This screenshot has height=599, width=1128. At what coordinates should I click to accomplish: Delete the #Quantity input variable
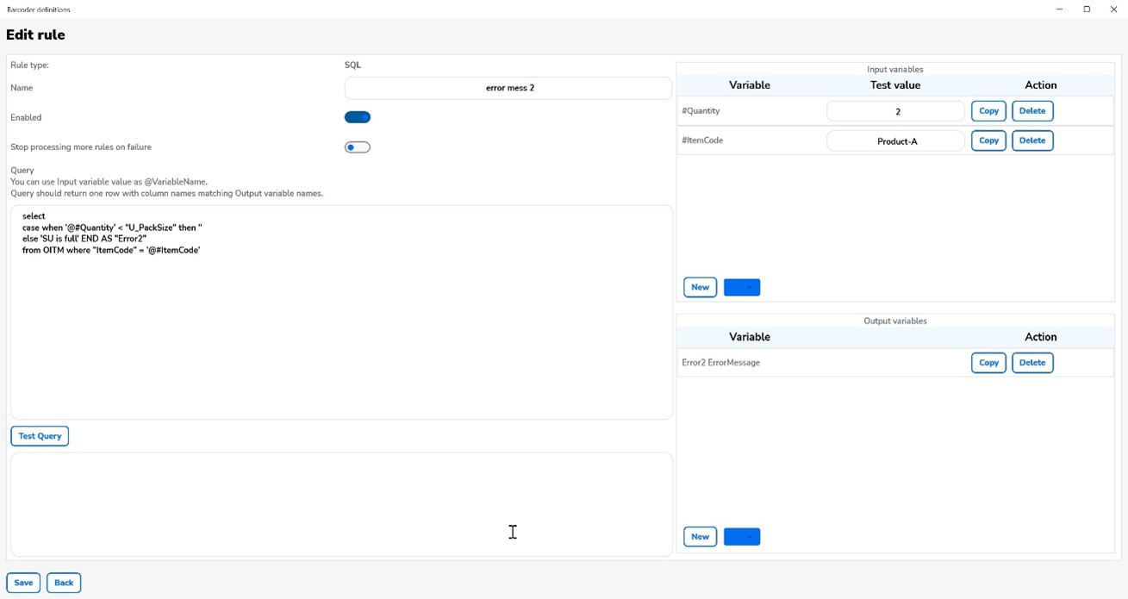[1032, 111]
